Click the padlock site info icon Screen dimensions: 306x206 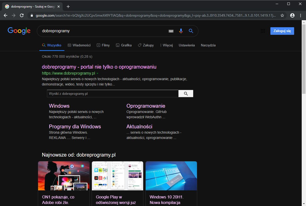(32, 15)
